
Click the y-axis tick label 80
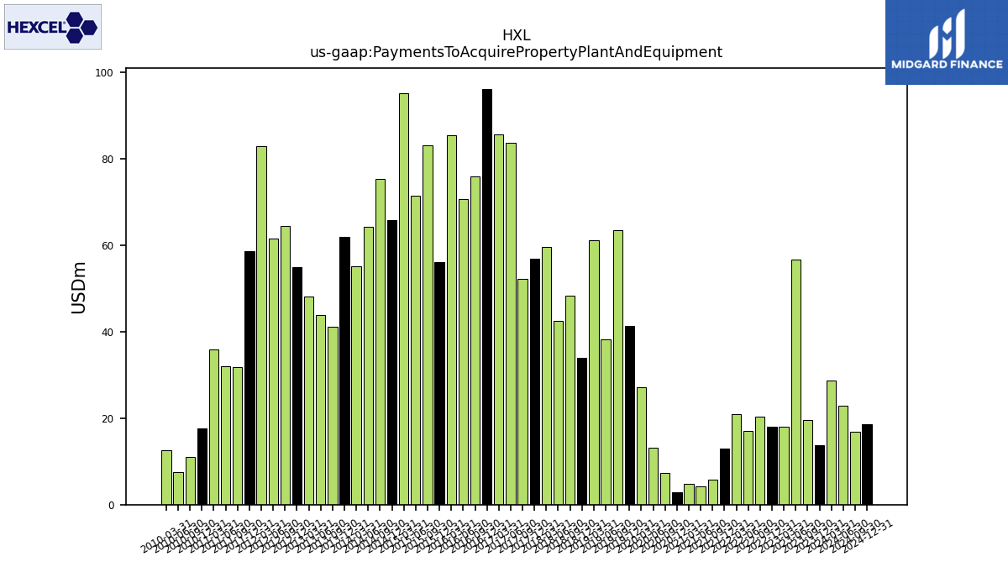tap(107, 160)
